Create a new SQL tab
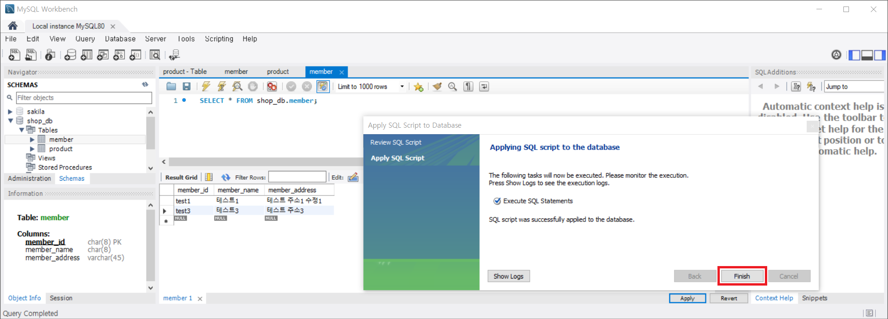The height and width of the screenshot is (319, 888). point(14,55)
